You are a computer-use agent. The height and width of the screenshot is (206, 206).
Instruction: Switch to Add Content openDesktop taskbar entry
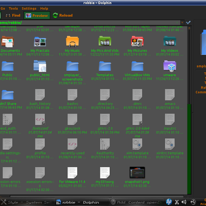coord(136,202)
